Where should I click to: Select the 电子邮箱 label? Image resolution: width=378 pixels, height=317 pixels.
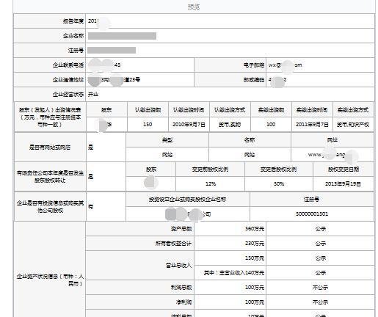[x=254, y=65]
